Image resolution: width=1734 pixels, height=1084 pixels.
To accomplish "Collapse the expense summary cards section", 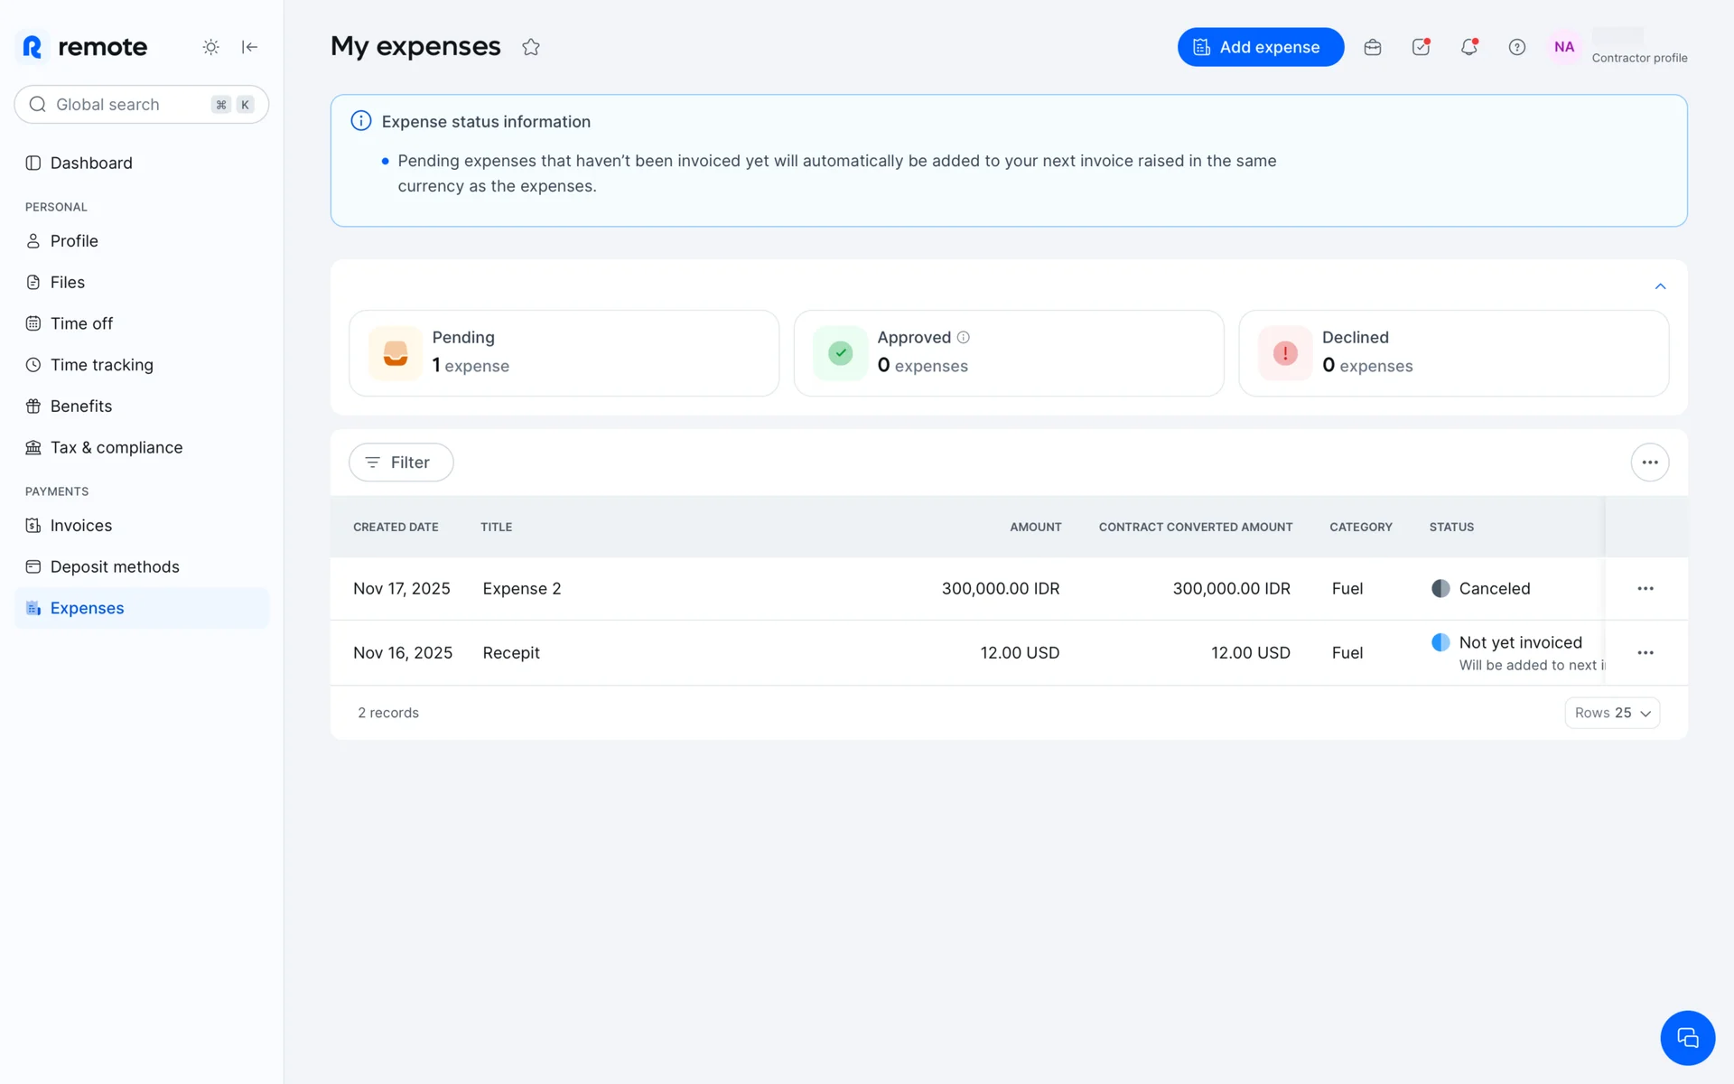I will (1660, 286).
